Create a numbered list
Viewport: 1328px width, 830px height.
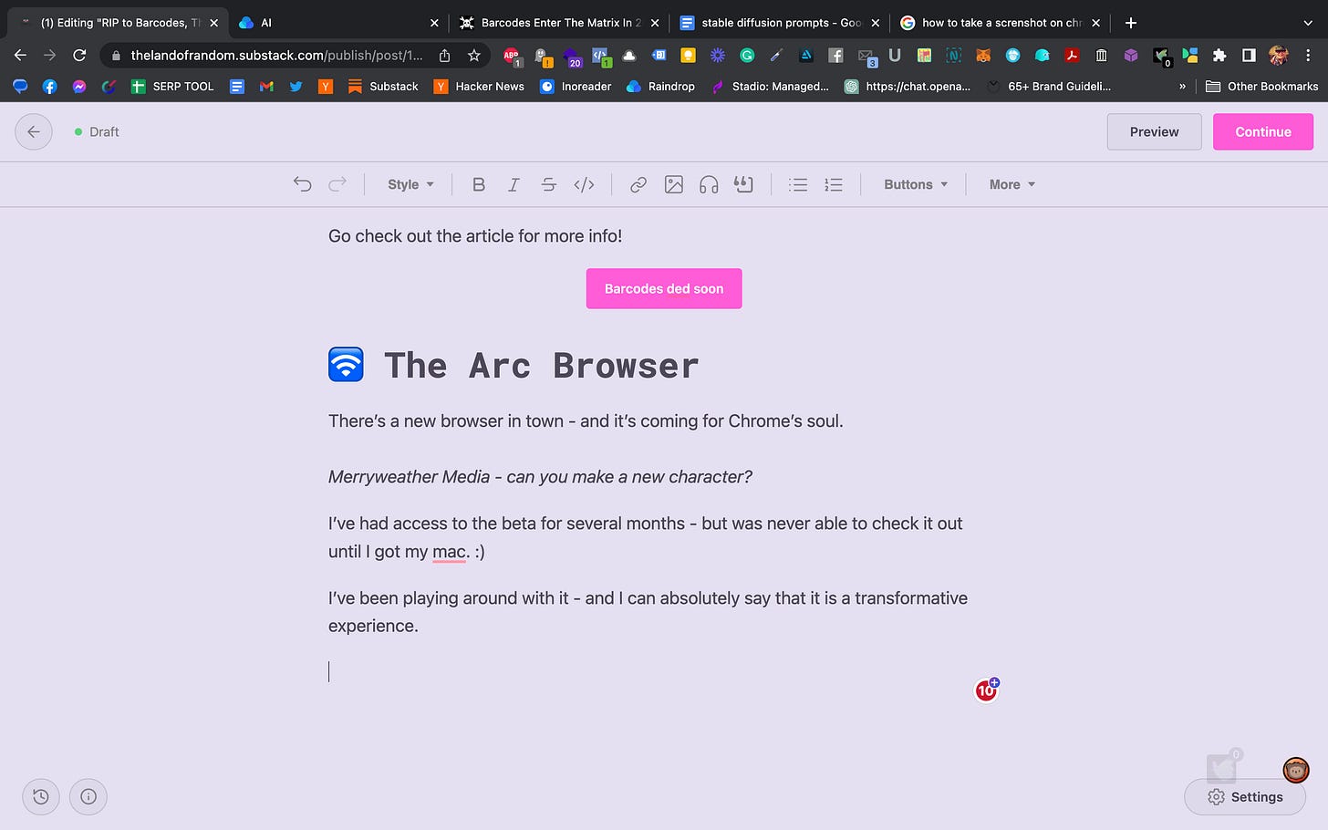[834, 184]
